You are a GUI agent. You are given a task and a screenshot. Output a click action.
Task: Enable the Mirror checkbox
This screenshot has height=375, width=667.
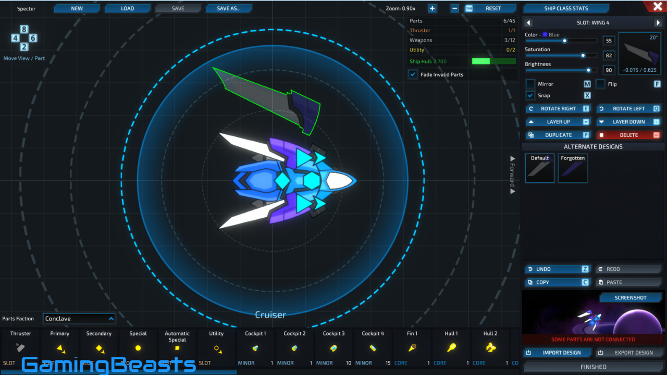click(530, 84)
